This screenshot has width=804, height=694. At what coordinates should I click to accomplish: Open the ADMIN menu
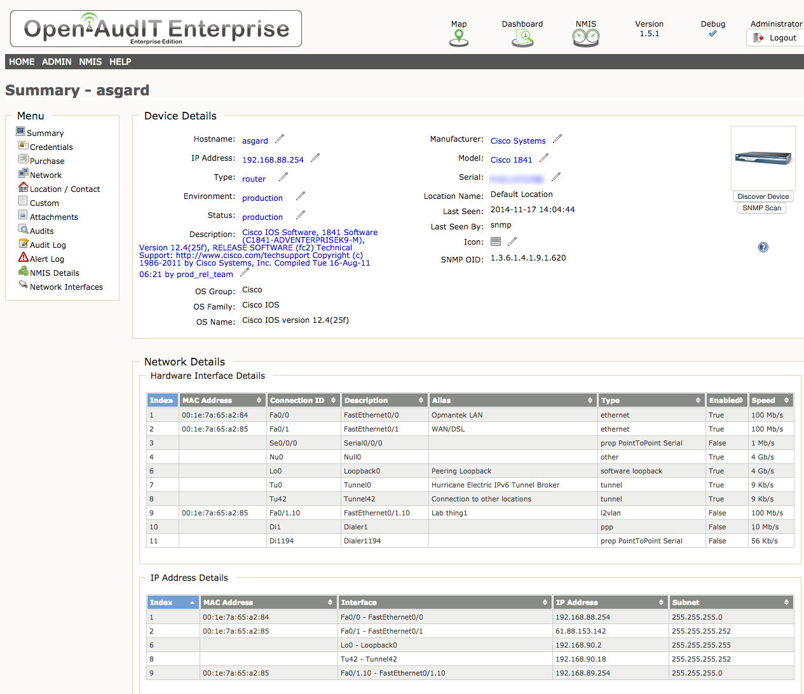pyautogui.click(x=56, y=62)
